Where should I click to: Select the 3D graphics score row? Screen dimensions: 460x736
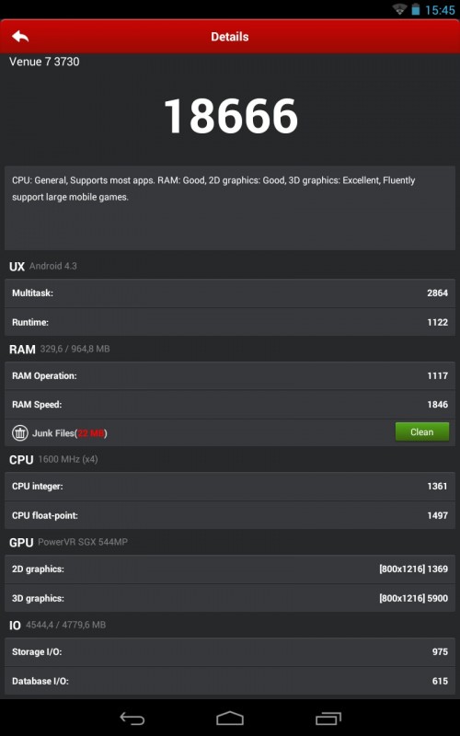230,598
